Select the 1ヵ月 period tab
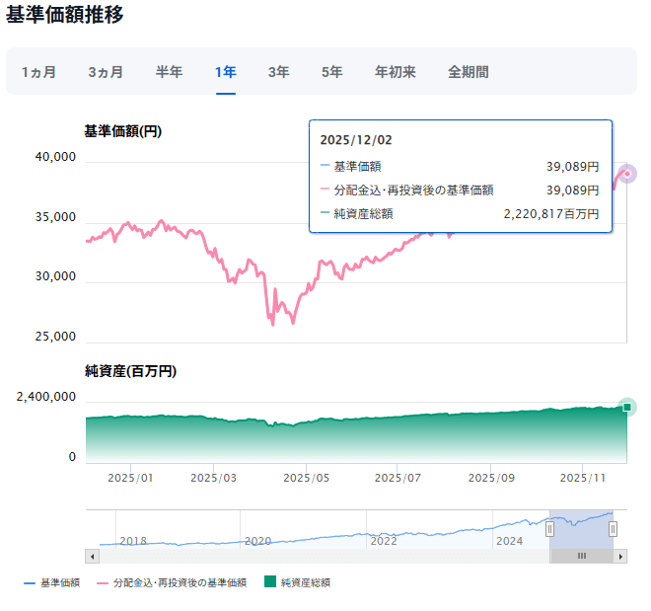 [39, 72]
